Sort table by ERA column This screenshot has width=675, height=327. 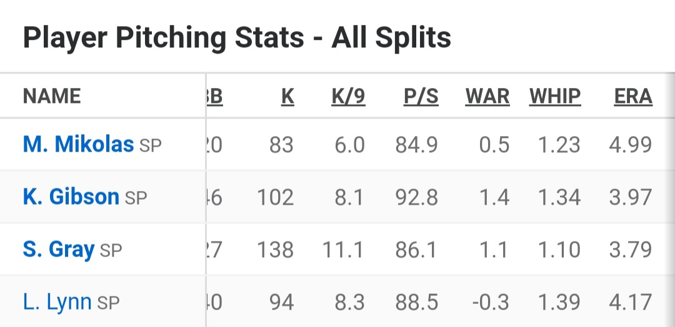point(633,97)
